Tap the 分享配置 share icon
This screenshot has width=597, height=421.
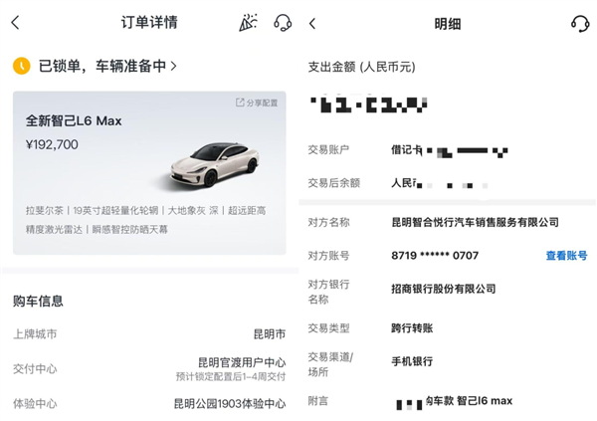240,103
